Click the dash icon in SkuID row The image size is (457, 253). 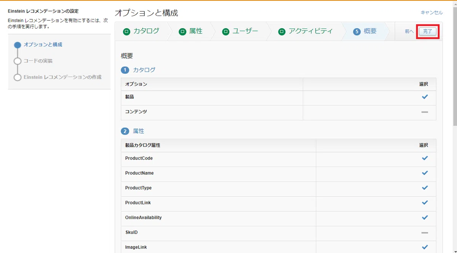point(425,232)
